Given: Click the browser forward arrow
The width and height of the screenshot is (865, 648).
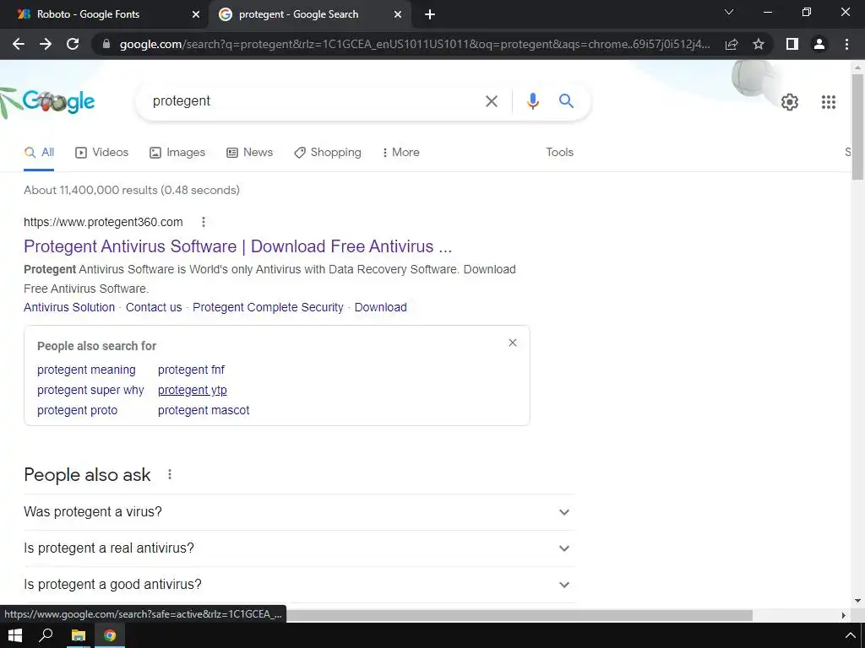Looking at the screenshot, I should [46, 44].
